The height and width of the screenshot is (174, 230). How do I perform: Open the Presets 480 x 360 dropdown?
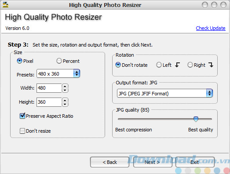(58, 73)
